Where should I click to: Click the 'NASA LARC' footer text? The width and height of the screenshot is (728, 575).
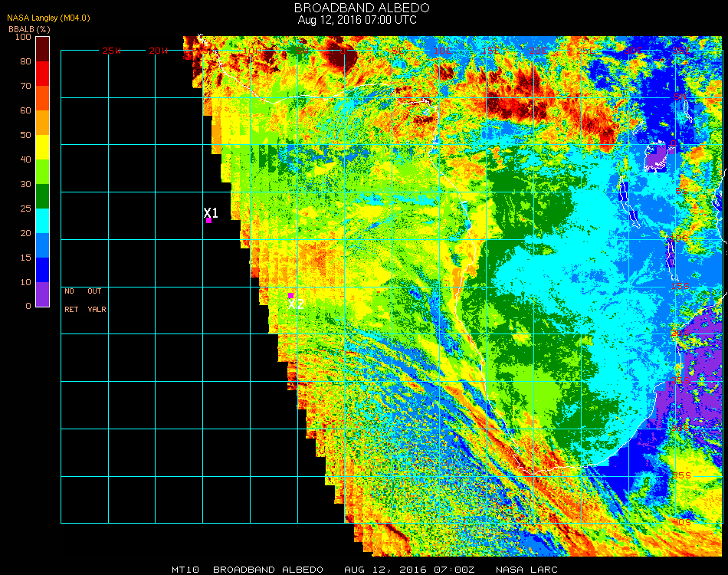(526, 570)
